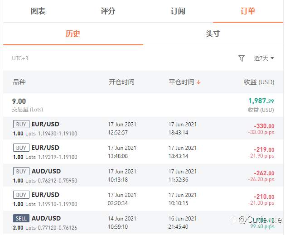Switch to the 评分 tab
285x235 pixels.
(x=108, y=11)
